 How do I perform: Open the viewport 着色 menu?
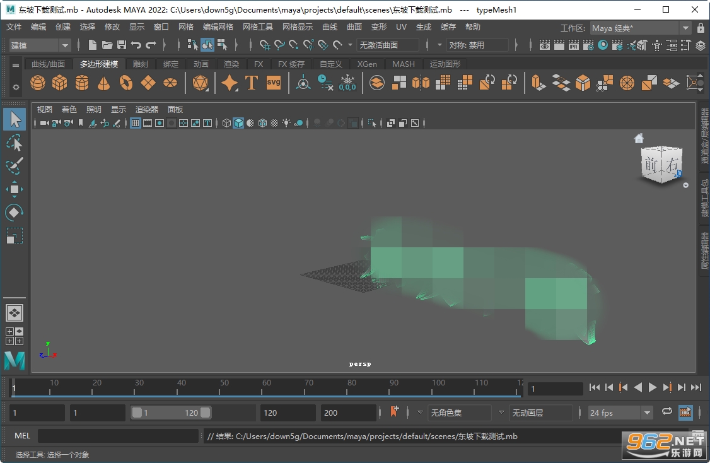point(69,110)
